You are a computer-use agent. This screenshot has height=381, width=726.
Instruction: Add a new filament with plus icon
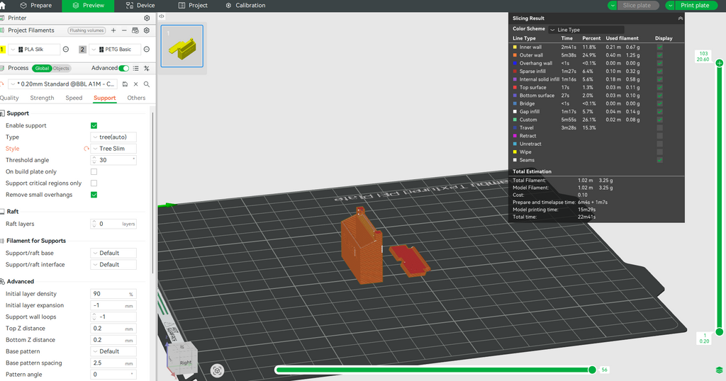[x=113, y=30]
